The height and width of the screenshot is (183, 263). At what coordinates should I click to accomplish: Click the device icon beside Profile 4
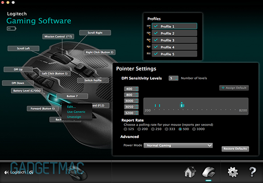[148, 47]
